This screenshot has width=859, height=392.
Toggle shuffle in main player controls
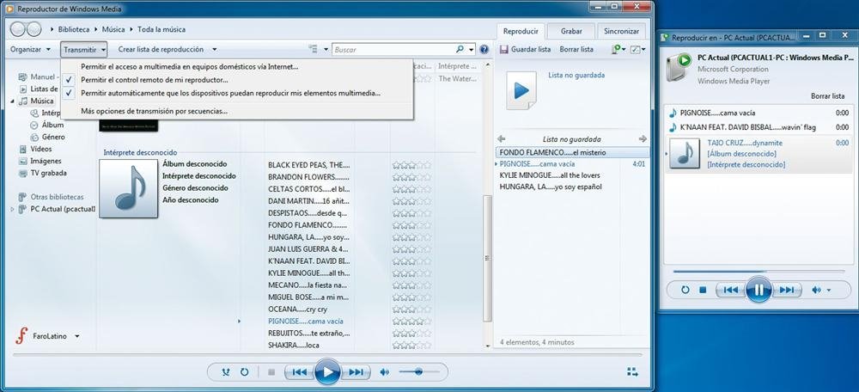coord(226,372)
